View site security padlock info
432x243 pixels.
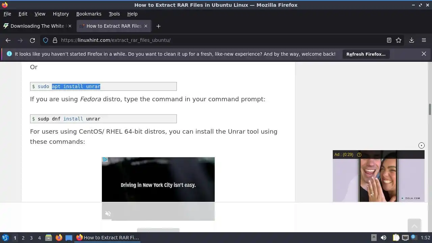(x=55, y=40)
